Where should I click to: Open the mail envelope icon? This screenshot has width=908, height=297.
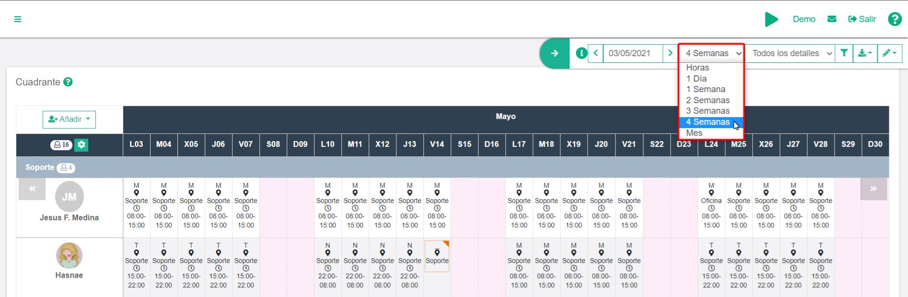[832, 19]
